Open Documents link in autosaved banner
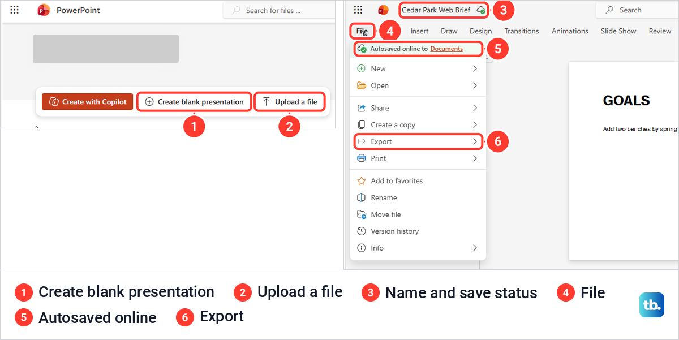Screen dimensions: 679x340 click(446, 49)
